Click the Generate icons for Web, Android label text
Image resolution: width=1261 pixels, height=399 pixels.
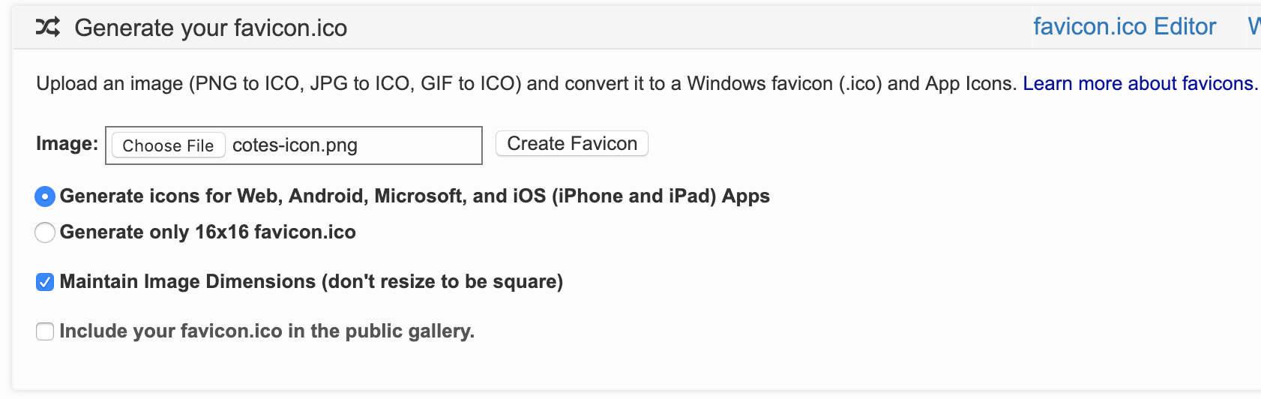[x=415, y=196]
